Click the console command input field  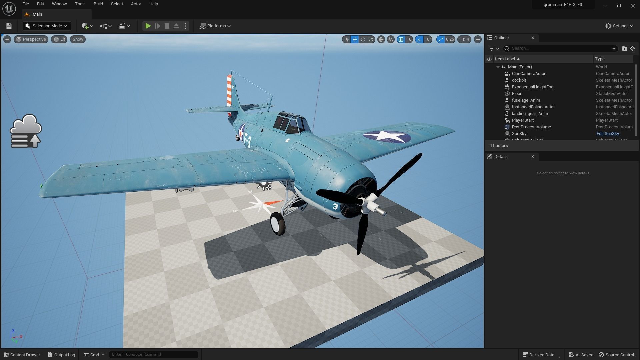coord(154,354)
